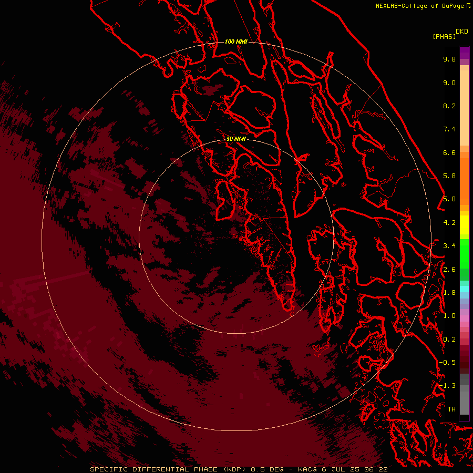Select the 50 NMI range ring label
The height and width of the screenshot is (473, 473).
coord(236,139)
